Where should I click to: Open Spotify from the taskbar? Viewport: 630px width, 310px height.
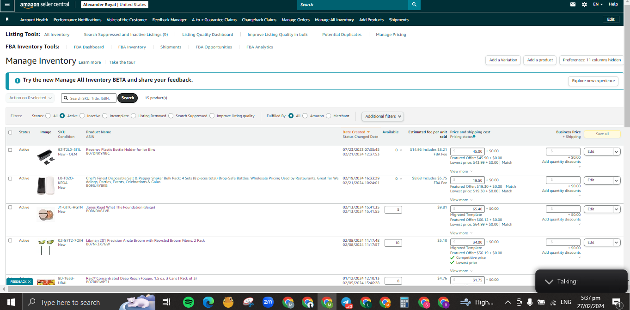[188, 302]
